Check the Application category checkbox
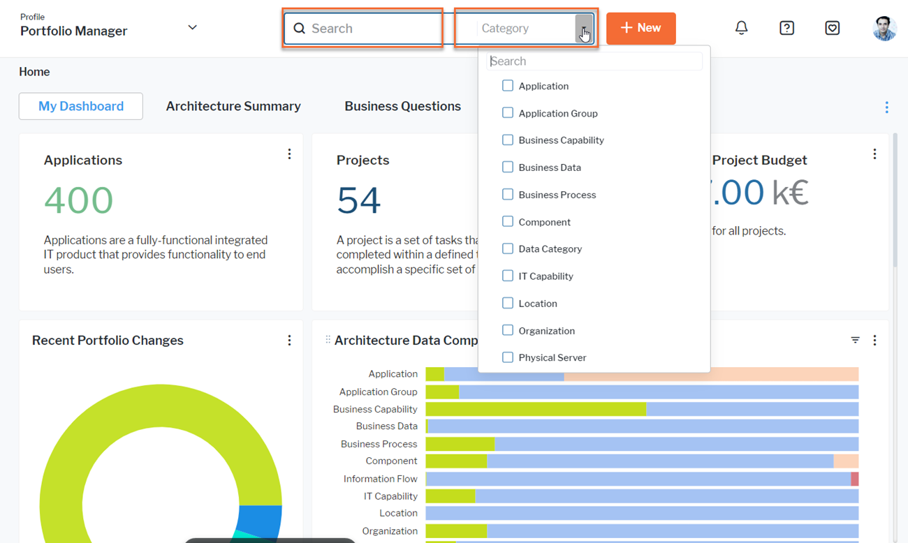Viewport: 908px width, 543px height. tap(508, 86)
